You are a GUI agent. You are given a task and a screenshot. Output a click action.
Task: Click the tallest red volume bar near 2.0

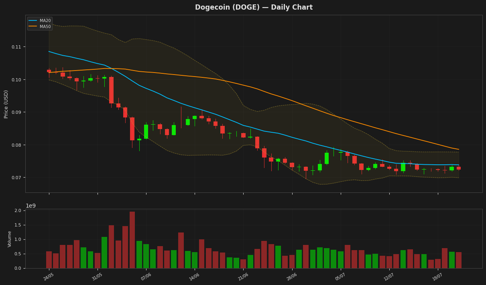click(132, 240)
